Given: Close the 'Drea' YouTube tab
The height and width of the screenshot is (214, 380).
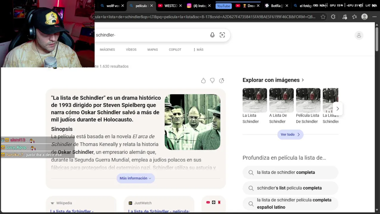Looking at the screenshot, I should (258, 6).
